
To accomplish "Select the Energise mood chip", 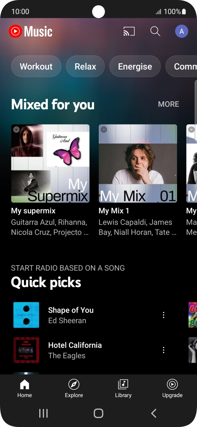I will coord(135,66).
